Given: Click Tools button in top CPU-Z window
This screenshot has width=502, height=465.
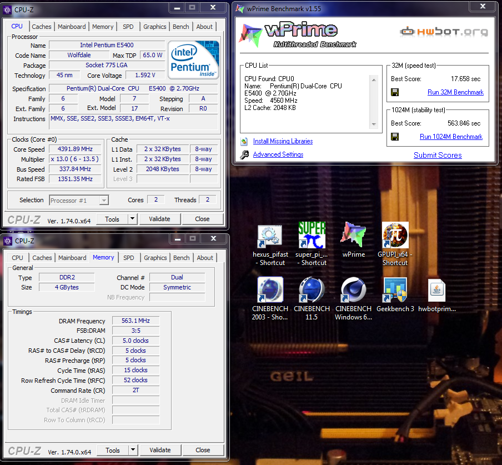Looking at the screenshot, I should pyautogui.click(x=112, y=219).
